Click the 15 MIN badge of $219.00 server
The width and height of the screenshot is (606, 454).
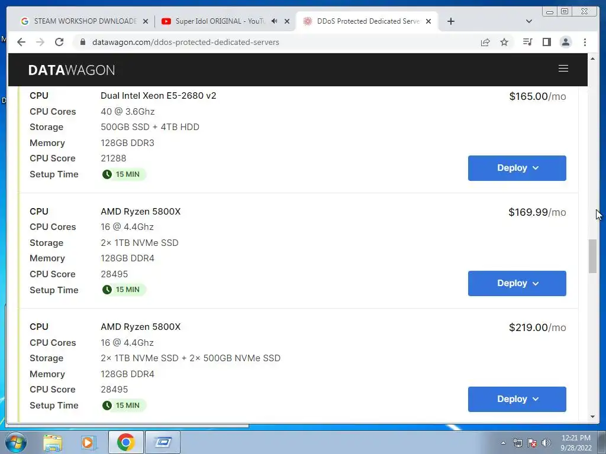click(x=124, y=406)
